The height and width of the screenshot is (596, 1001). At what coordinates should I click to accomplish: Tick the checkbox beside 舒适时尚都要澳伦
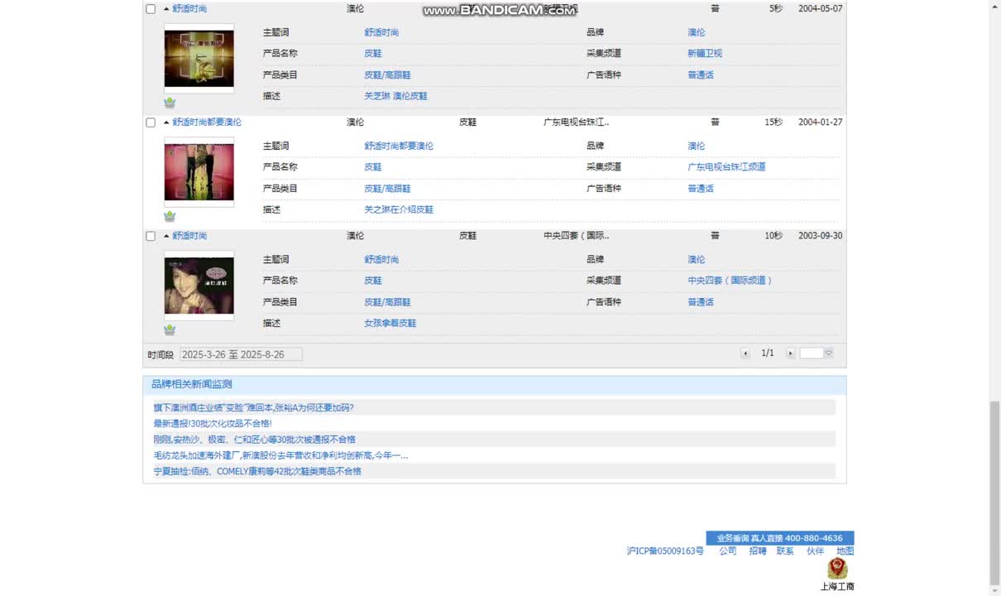coord(151,123)
